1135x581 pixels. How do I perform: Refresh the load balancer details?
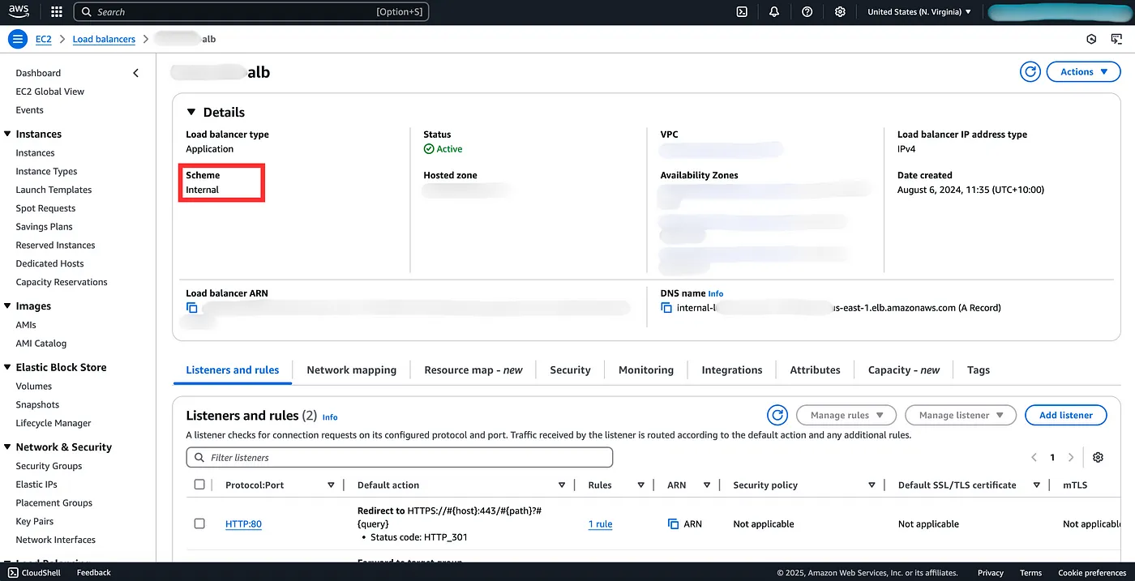click(x=1030, y=72)
